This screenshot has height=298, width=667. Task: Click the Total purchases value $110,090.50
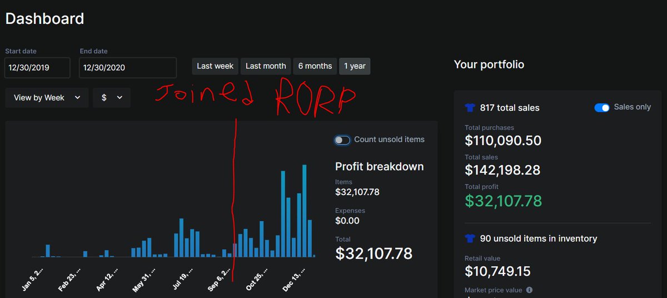pyautogui.click(x=503, y=140)
